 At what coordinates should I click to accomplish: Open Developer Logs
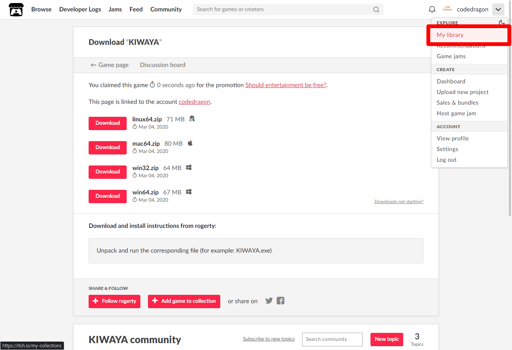(80, 9)
